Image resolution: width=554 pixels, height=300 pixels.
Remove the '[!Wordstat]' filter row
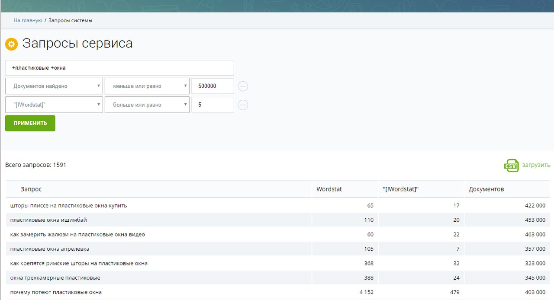tap(243, 105)
